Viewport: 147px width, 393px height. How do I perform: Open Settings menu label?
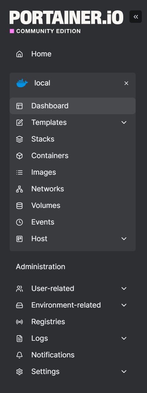click(45, 372)
